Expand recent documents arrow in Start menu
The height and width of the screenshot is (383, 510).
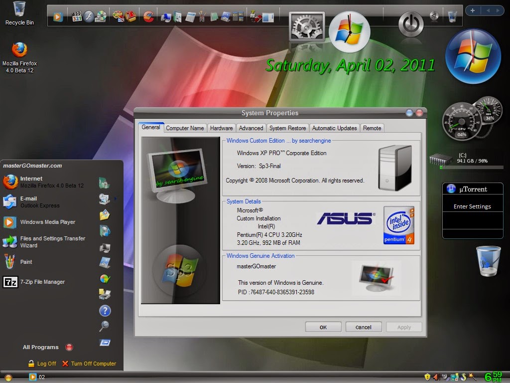pos(115,198)
